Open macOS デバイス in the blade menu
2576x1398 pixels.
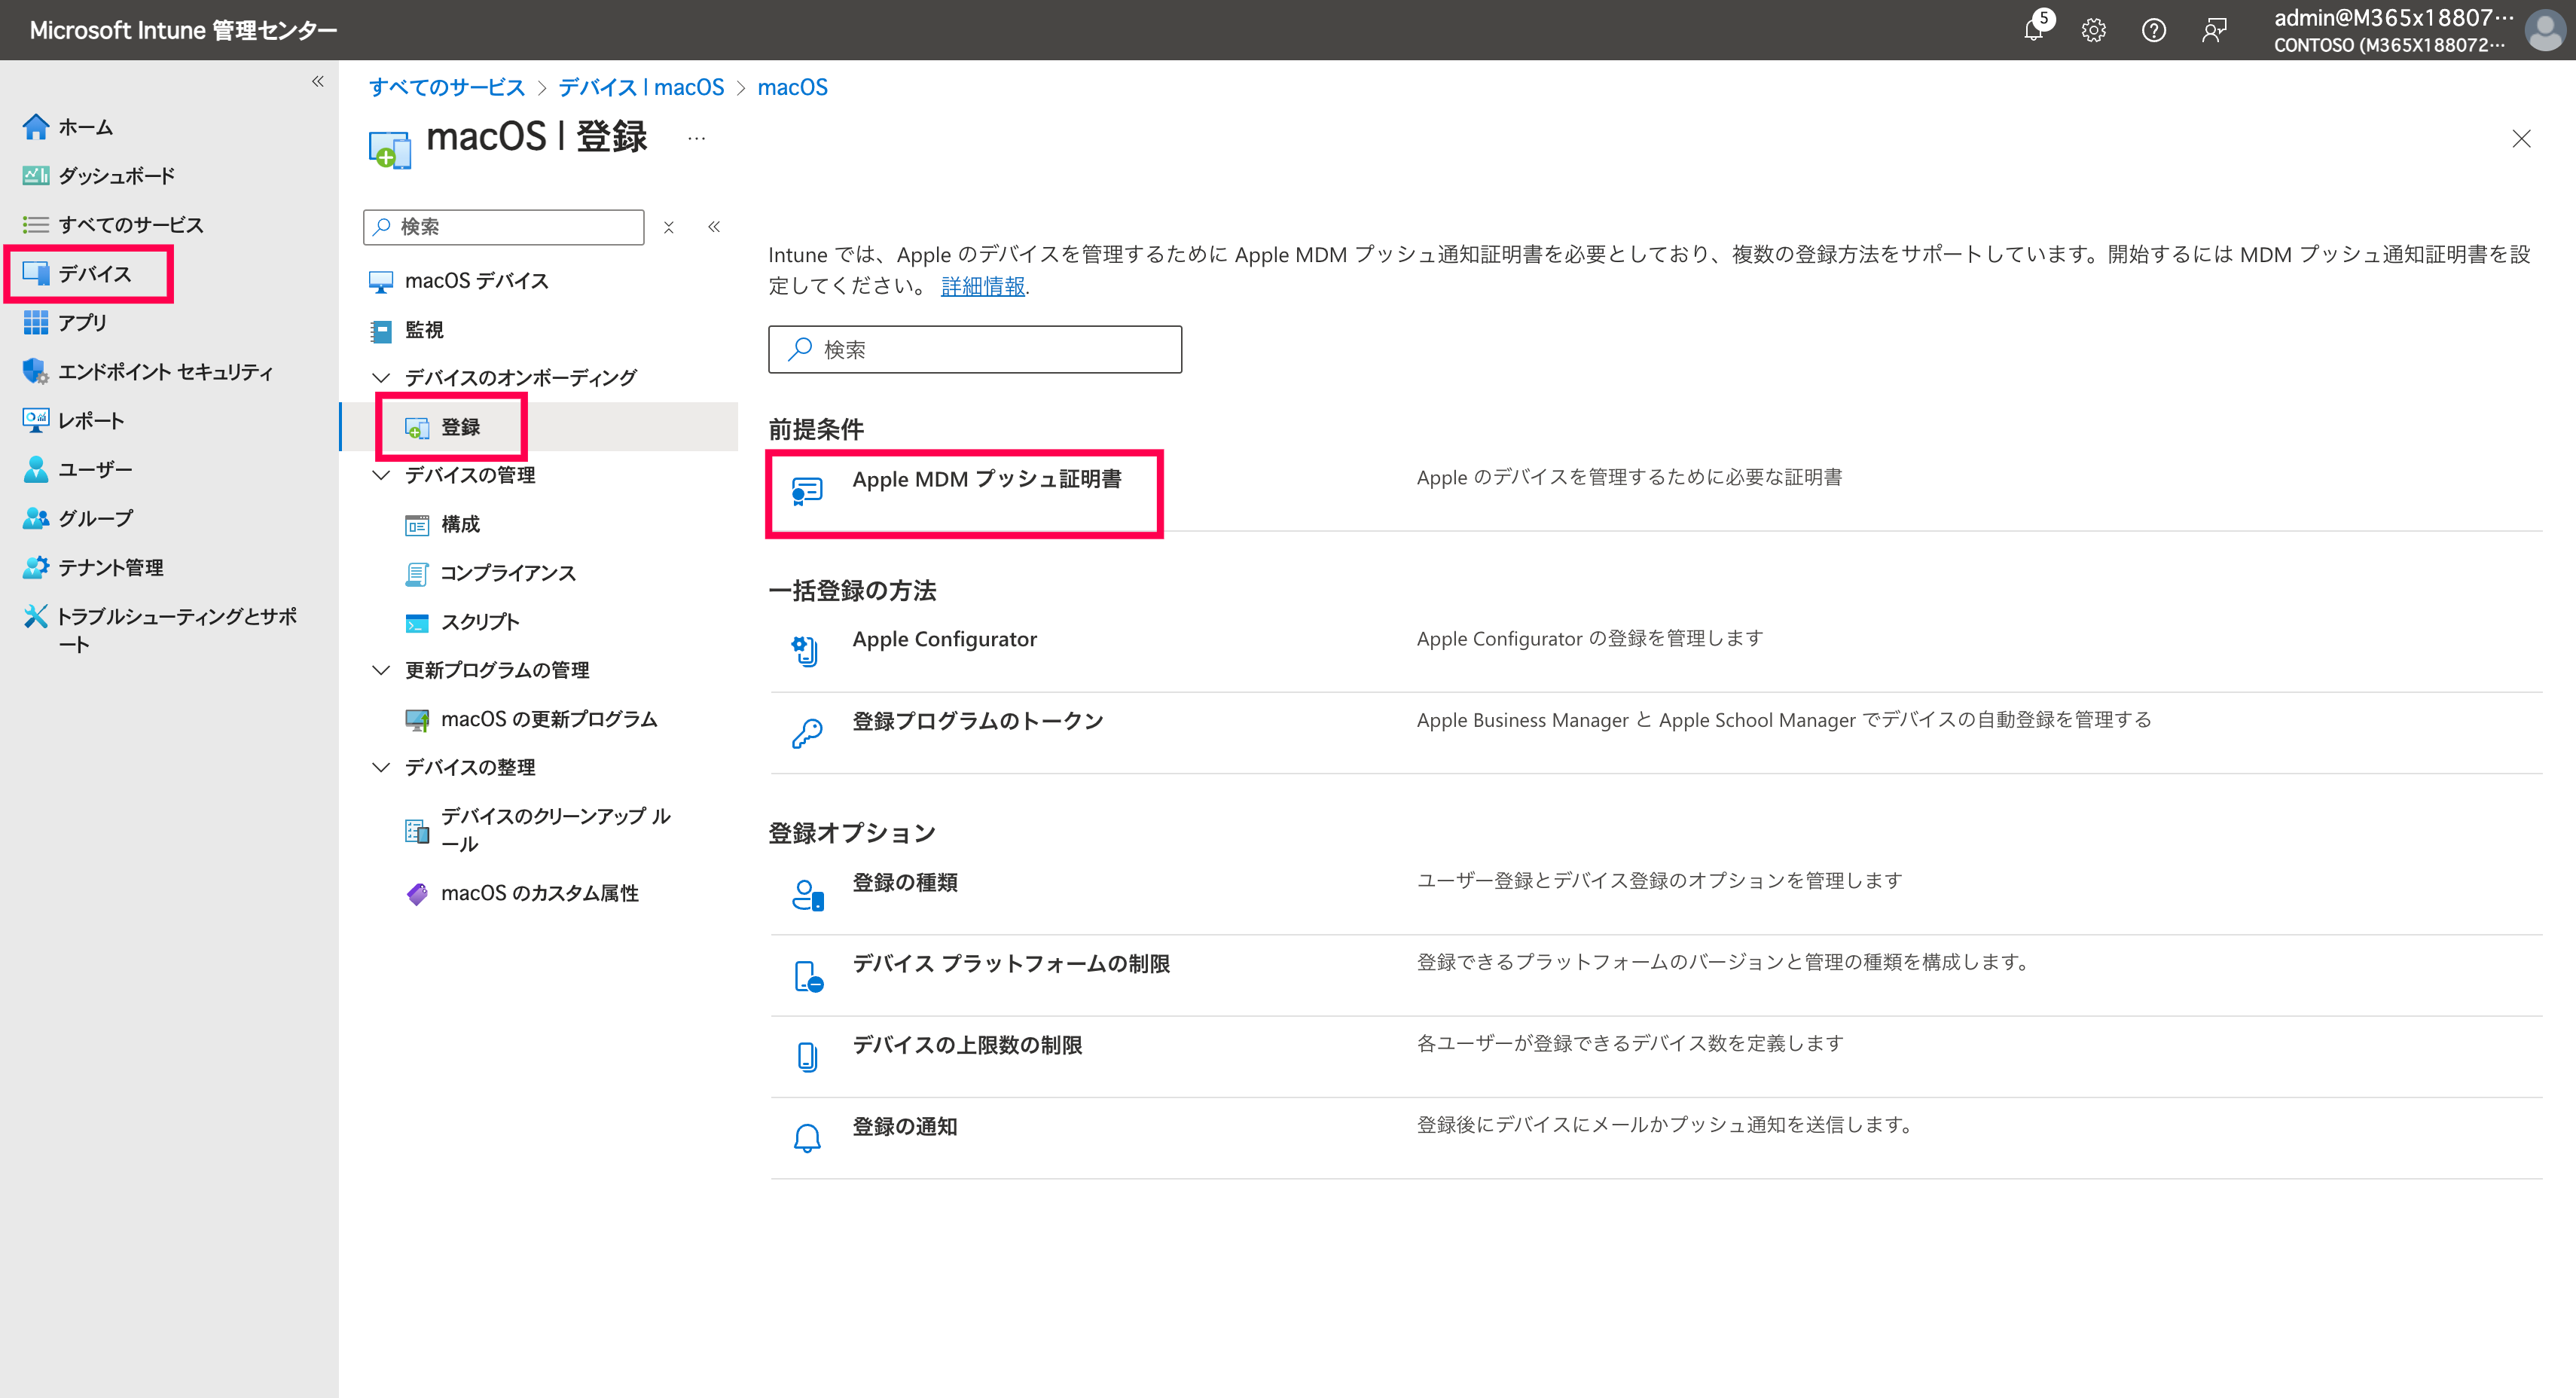coord(476,281)
